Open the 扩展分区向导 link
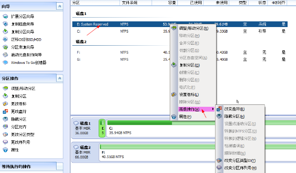This screenshot has height=173, width=296. point(22,16)
